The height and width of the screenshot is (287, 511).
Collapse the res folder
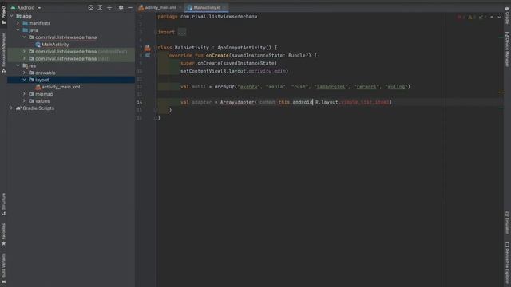coord(18,65)
